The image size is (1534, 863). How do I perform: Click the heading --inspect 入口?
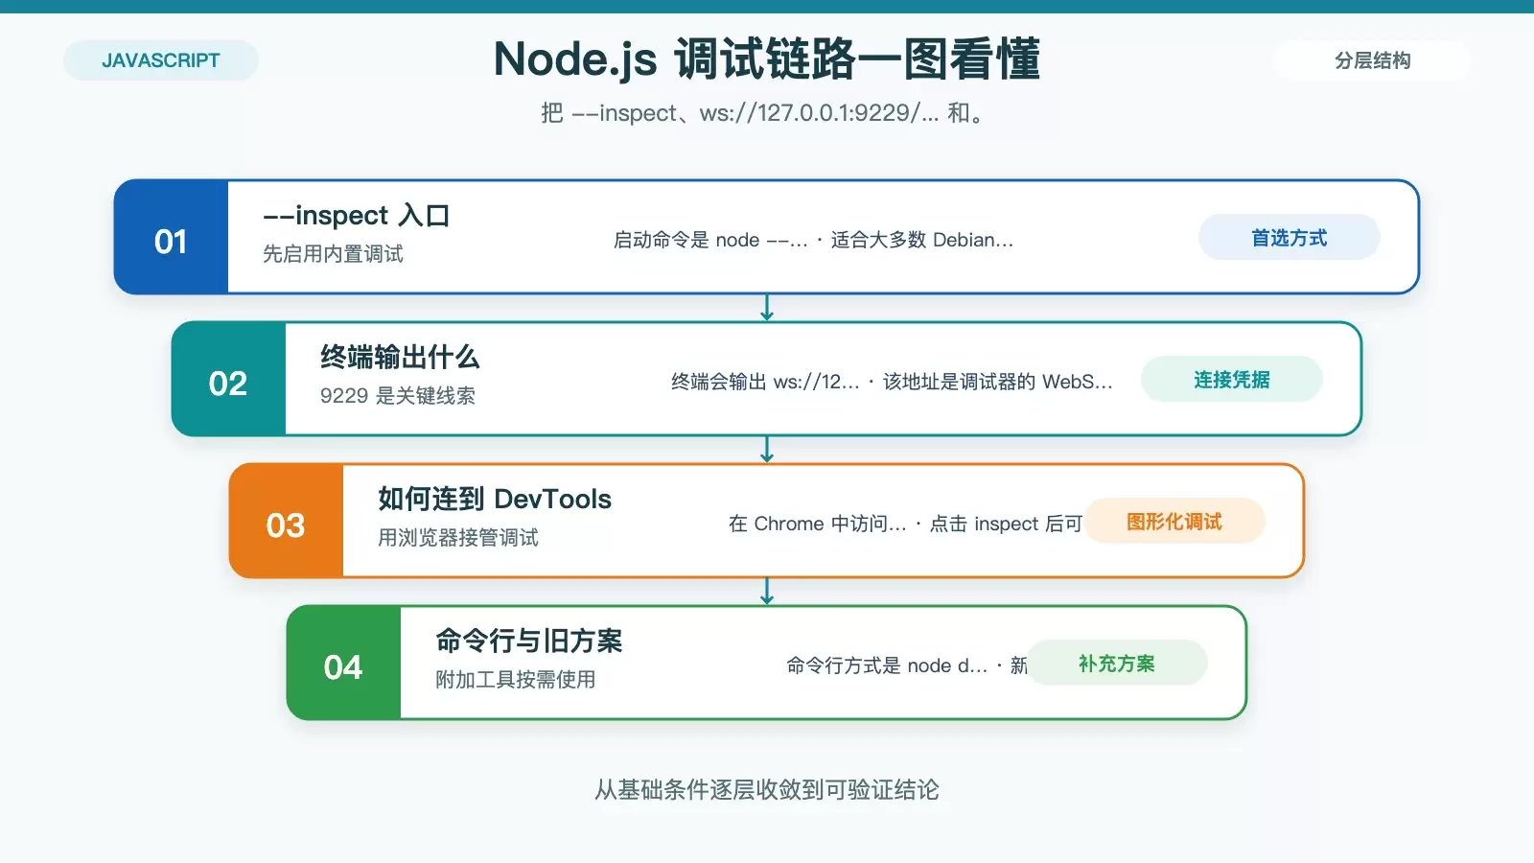[356, 215]
